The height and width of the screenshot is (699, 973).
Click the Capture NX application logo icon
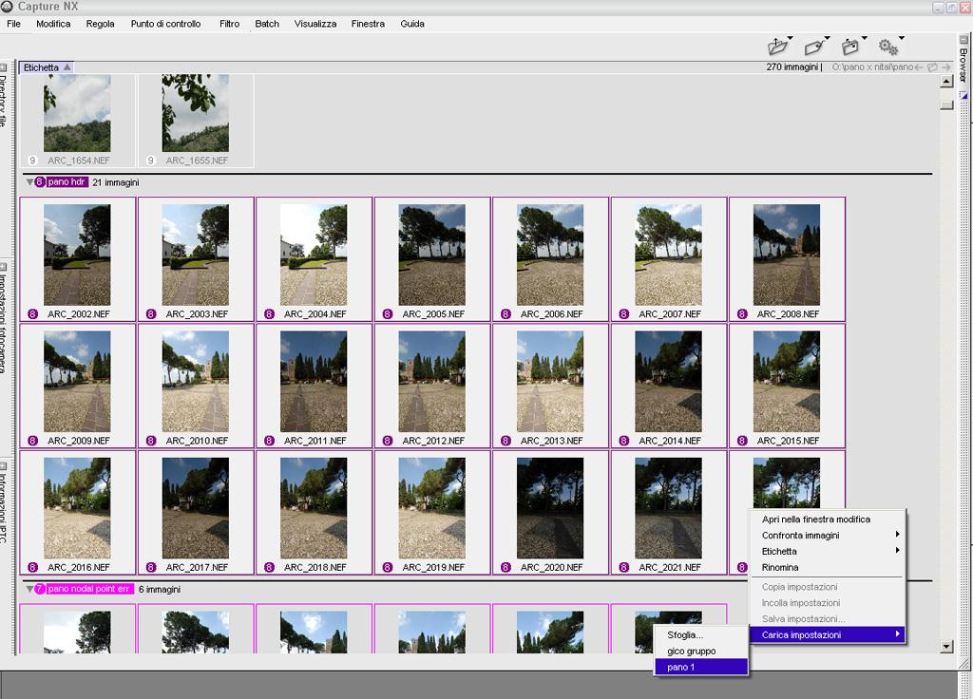tap(7, 7)
